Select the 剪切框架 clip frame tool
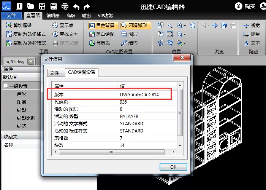Image resolution: width=266 pixels, height=190 pixels. 19,26
